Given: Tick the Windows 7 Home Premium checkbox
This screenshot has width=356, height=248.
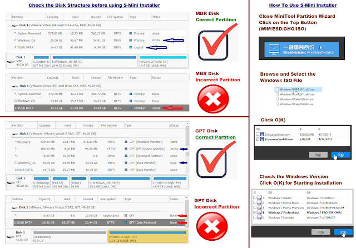Looking at the screenshot, I should point(255,207).
